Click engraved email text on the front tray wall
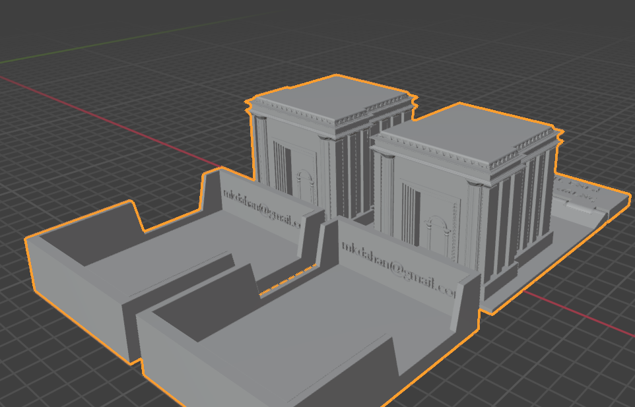635x407 pixels. (399, 268)
